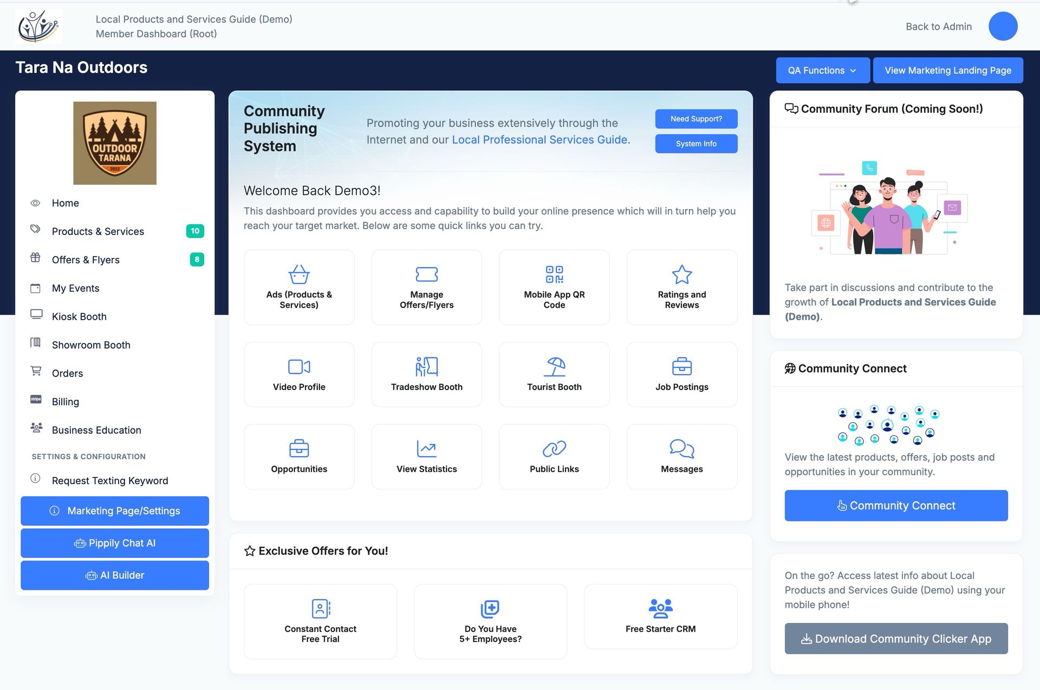Click the Showroom Booth icon

35,342
